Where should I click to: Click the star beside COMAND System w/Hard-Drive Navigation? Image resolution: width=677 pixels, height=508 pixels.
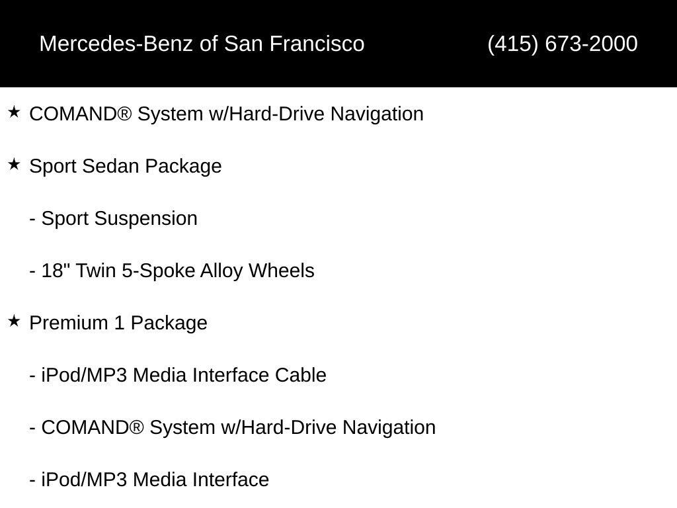[14, 112]
